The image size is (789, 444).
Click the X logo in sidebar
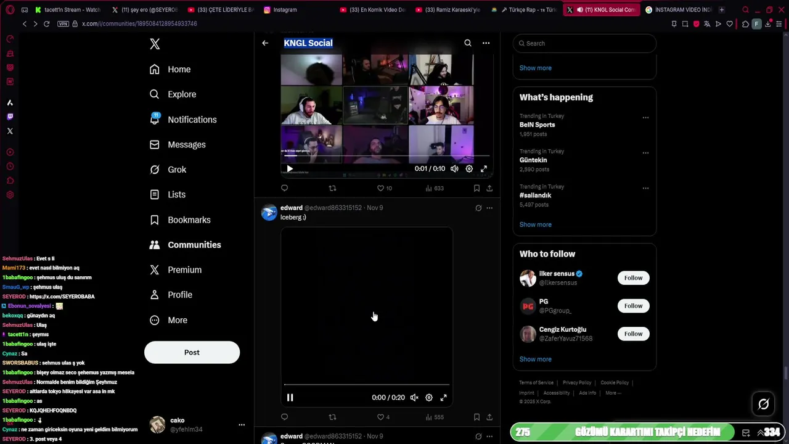pyautogui.click(x=155, y=44)
